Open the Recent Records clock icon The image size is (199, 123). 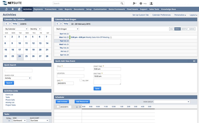pos(6,9)
